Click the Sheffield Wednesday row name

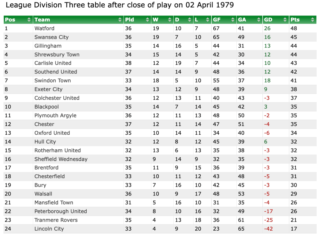(61, 159)
